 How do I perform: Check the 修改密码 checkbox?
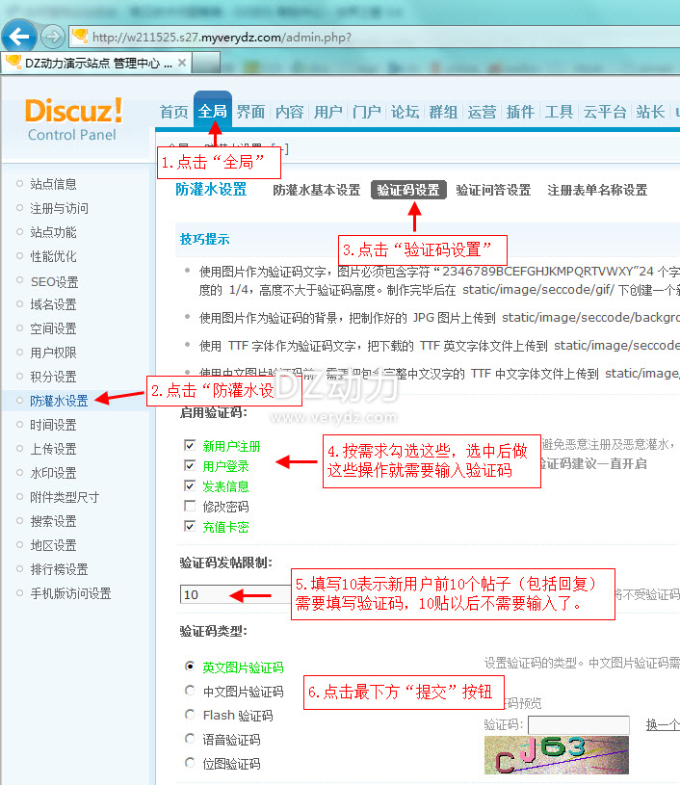(190, 506)
